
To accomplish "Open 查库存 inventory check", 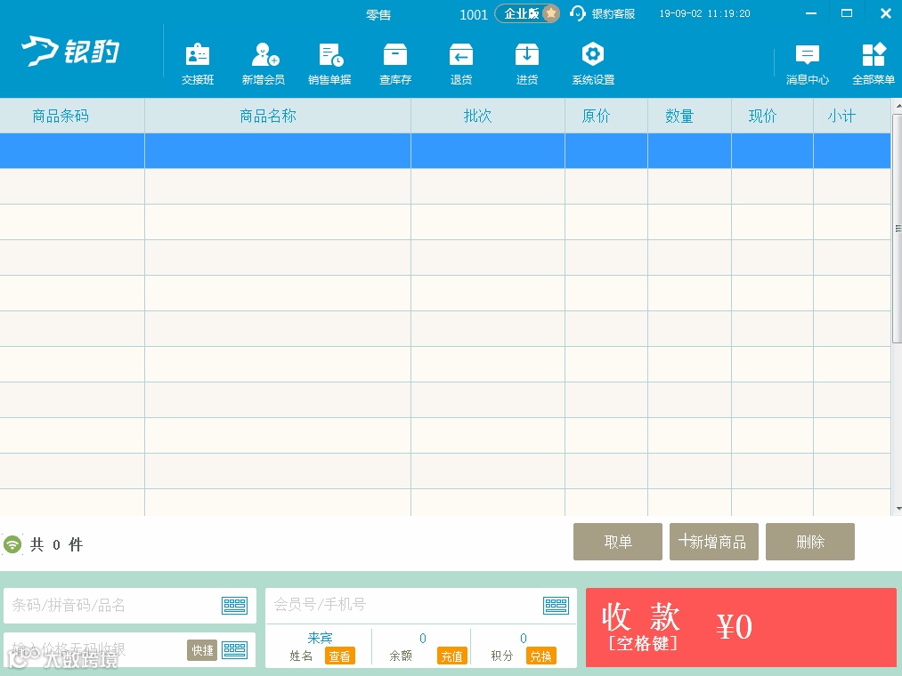I will coord(395,64).
